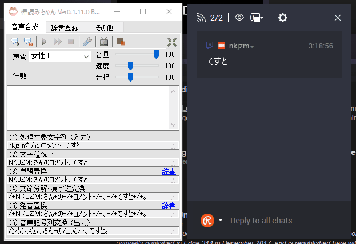Image resolution: width=356 pixels, height=244 pixels.
Task: Click stepper on field (6) output row
Action: pos(174,231)
